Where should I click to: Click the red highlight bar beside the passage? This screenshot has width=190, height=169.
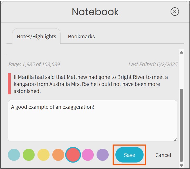coord(9,84)
